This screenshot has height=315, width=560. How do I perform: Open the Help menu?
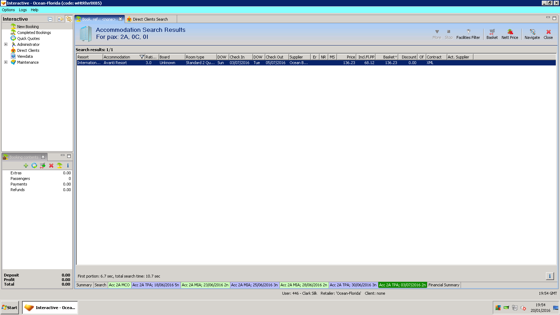tap(34, 10)
